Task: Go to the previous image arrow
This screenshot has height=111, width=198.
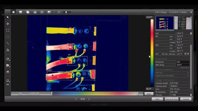Action: 76,99
